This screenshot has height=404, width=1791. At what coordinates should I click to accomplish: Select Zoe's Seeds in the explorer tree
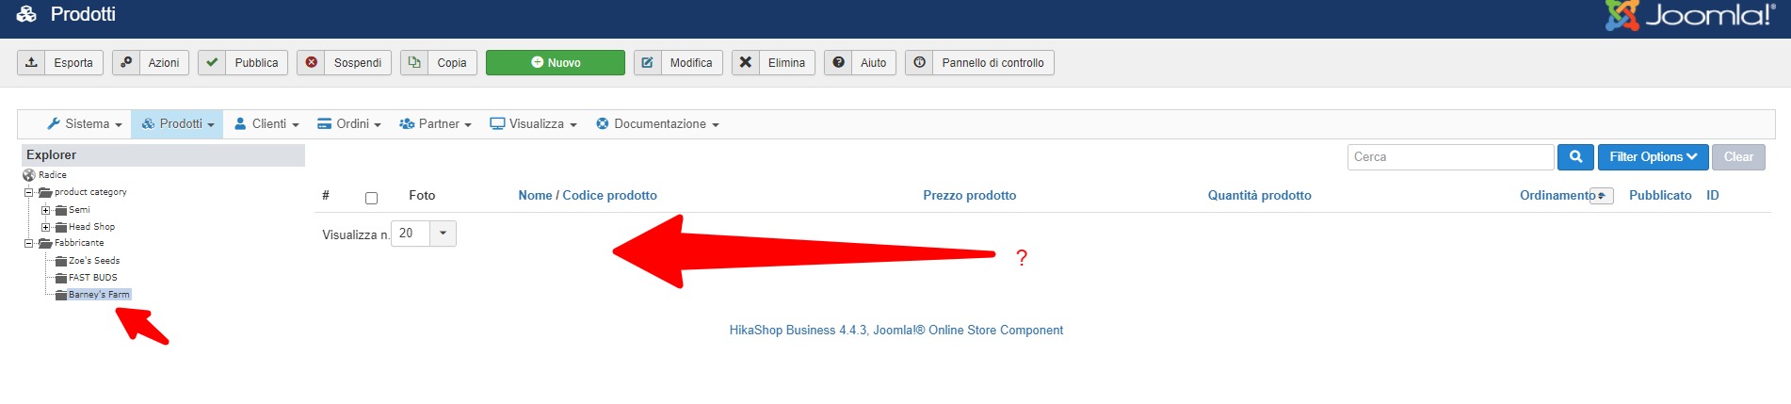[x=94, y=261]
